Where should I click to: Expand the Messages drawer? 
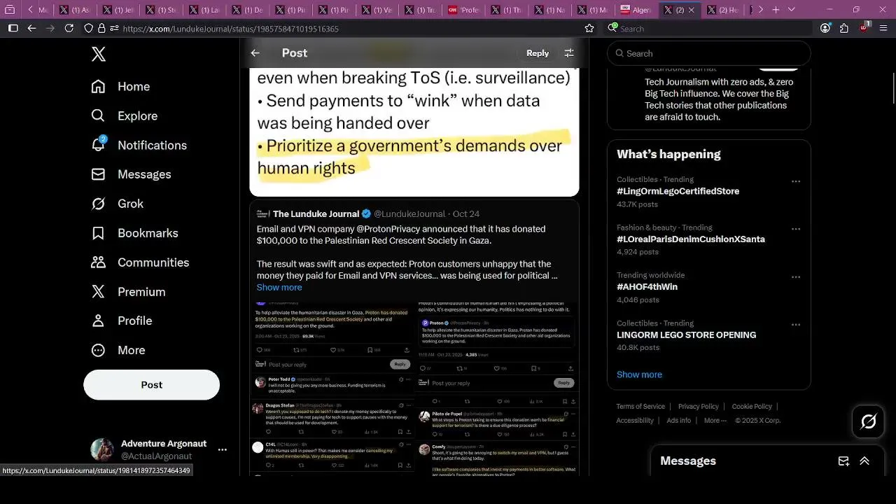[864, 461]
